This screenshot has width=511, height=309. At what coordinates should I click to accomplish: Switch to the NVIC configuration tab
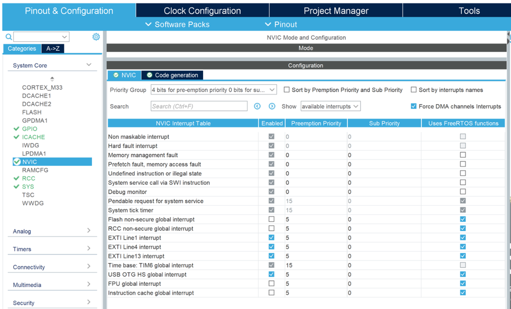124,75
